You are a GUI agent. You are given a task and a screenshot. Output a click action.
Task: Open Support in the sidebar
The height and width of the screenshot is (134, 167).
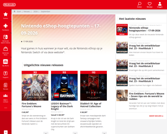(6, 74)
